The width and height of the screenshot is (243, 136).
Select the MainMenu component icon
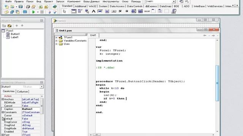[80, 11]
